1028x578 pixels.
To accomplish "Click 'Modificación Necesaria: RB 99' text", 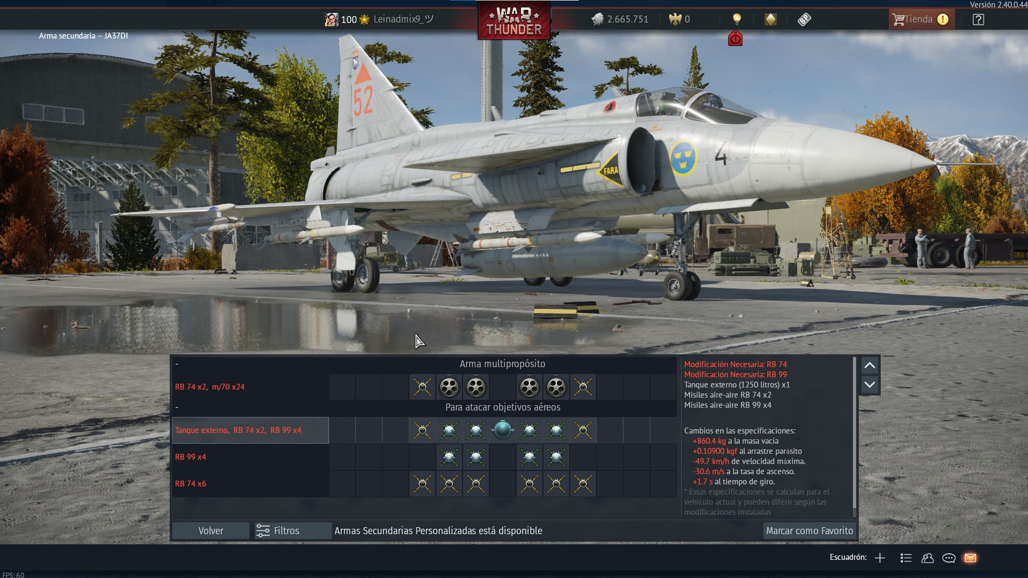I will 735,374.
